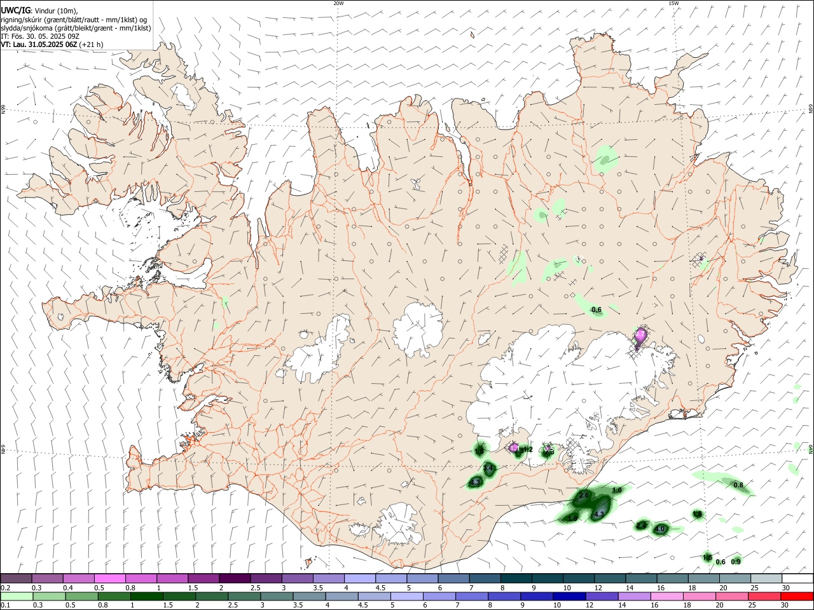Click the pure red above-30 rain swatch

tap(796, 597)
